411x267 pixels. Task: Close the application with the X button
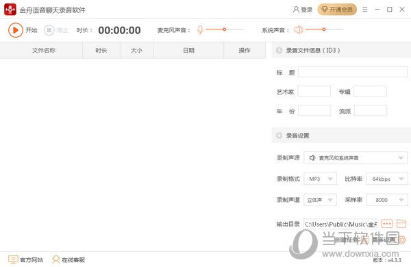tap(402, 10)
